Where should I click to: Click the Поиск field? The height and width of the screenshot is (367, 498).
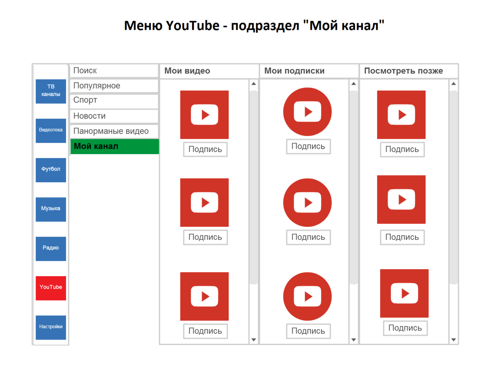(x=114, y=71)
